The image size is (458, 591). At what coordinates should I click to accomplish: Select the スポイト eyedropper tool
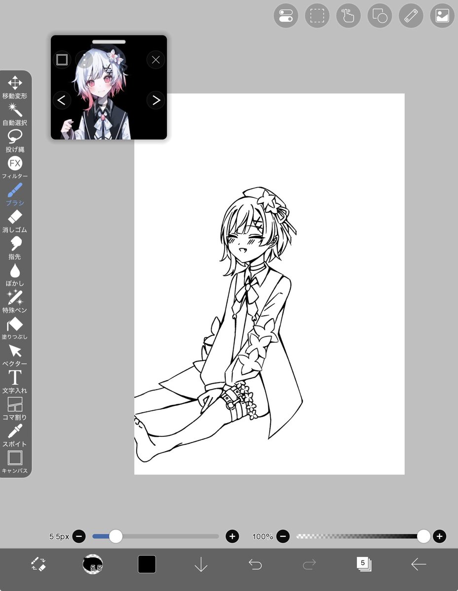coord(15,435)
